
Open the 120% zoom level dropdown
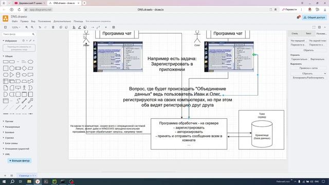16,27
